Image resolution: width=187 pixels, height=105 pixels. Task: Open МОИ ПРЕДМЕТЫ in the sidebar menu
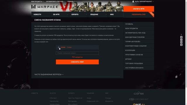tap(139, 29)
